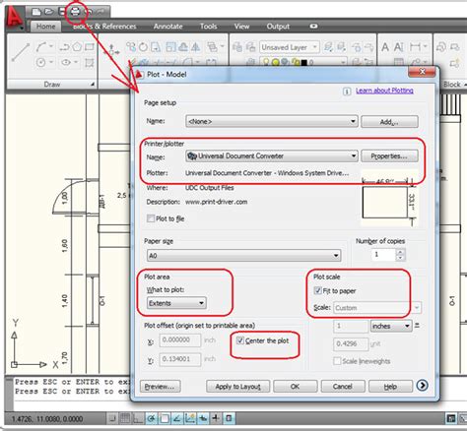Select the Circle tool in Draw panel

click(x=40, y=62)
